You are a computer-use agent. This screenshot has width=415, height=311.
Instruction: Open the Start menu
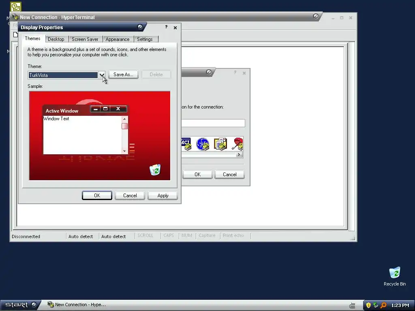click(20, 305)
